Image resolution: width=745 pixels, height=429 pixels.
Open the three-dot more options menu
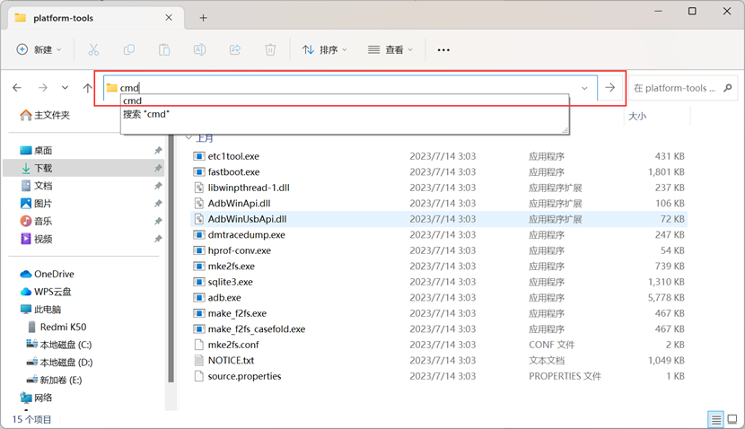pyautogui.click(x=443, y=50)
